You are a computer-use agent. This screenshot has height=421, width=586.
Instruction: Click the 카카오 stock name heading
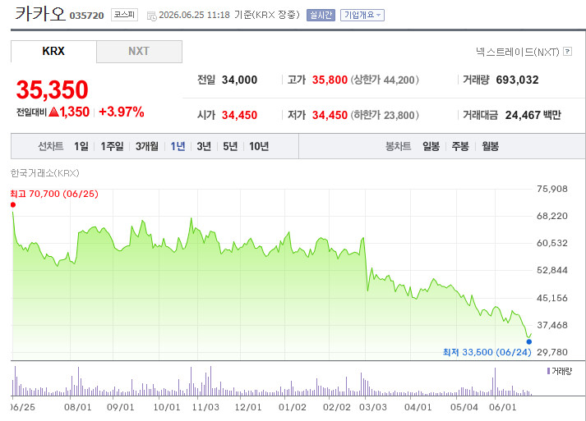coord(40,14)
